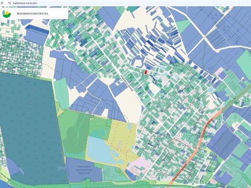
Task: Click the light blue pond in park
Action: 98,149
